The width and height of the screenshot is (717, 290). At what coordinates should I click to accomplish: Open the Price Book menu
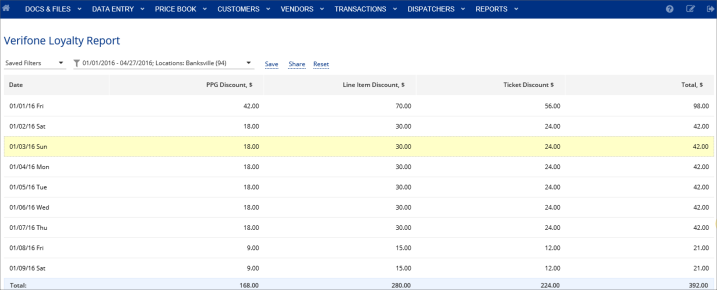(181, 9)
